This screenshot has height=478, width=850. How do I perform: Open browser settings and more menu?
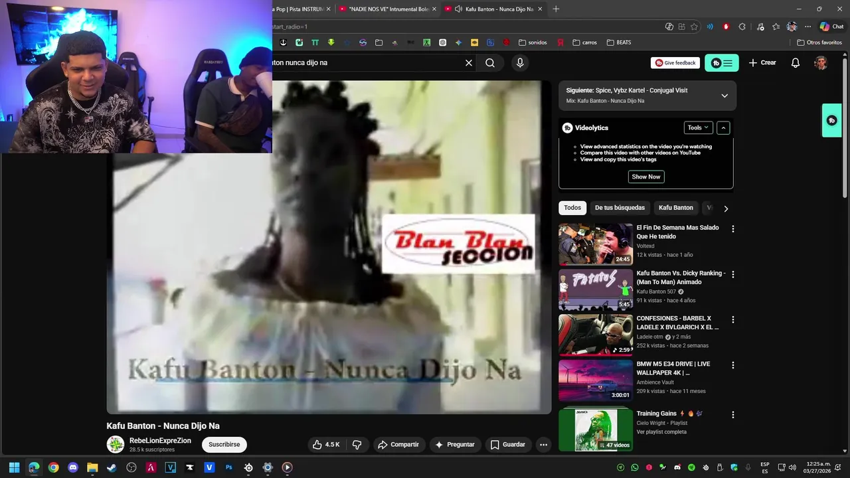(x=808, y=27)
